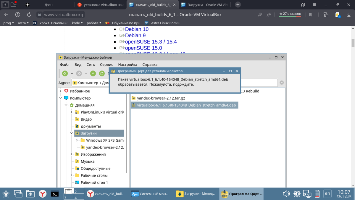
Task: Open the Настройка menu
Action: pos(128,64)
